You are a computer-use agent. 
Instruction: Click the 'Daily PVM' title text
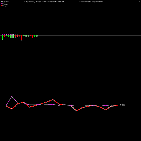5,2
